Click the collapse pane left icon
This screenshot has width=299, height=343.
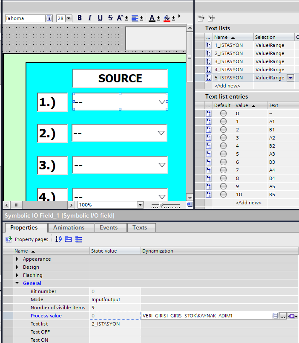tap(211, 18)
